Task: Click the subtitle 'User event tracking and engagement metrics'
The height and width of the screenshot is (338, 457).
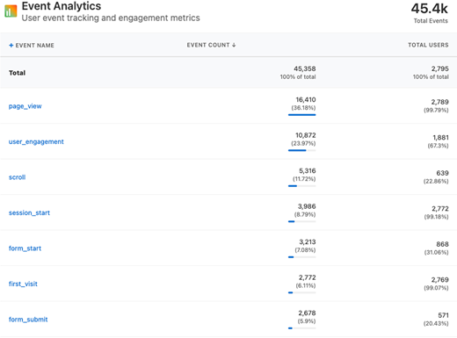Action: click(x=111, y=18)
